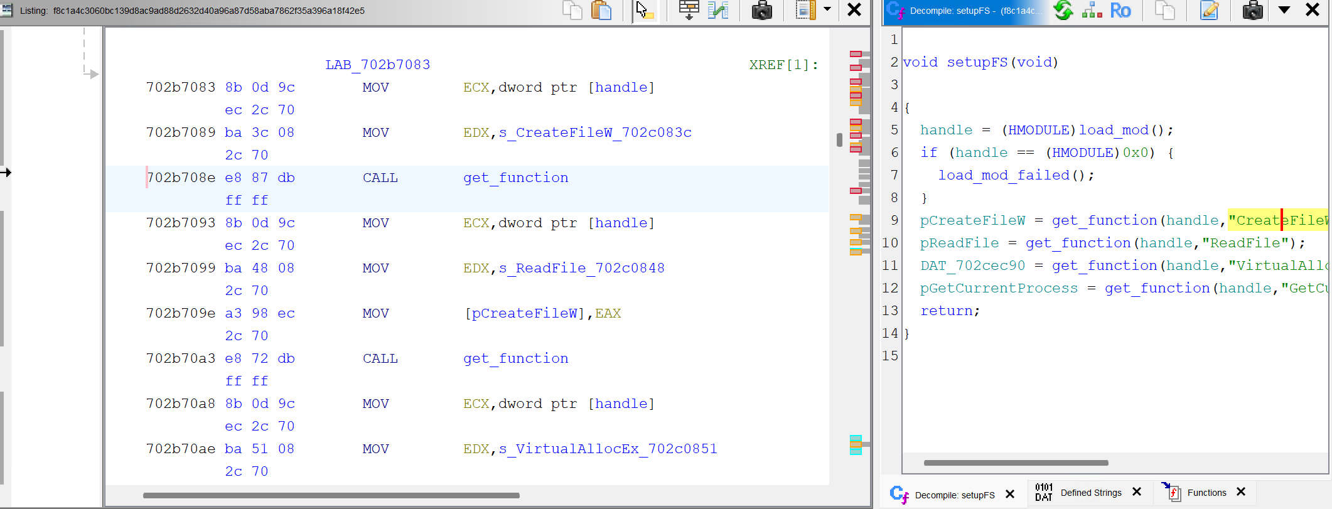Image resolution: width=1332 pixels, height=509 pixels.
Task: Click address 702b7099 in Listing
Action: [181, 268]
